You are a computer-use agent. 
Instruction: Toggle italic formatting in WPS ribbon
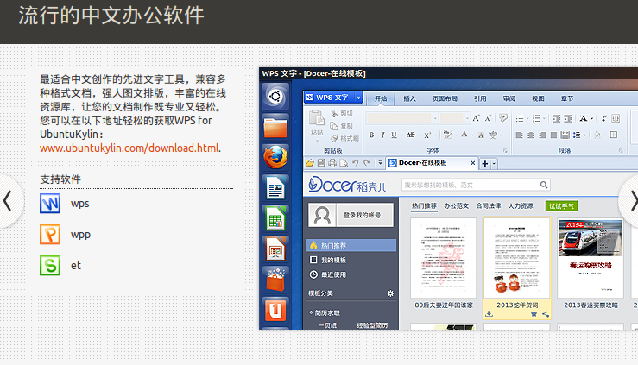pyautogui.click(x=382, y=135)
